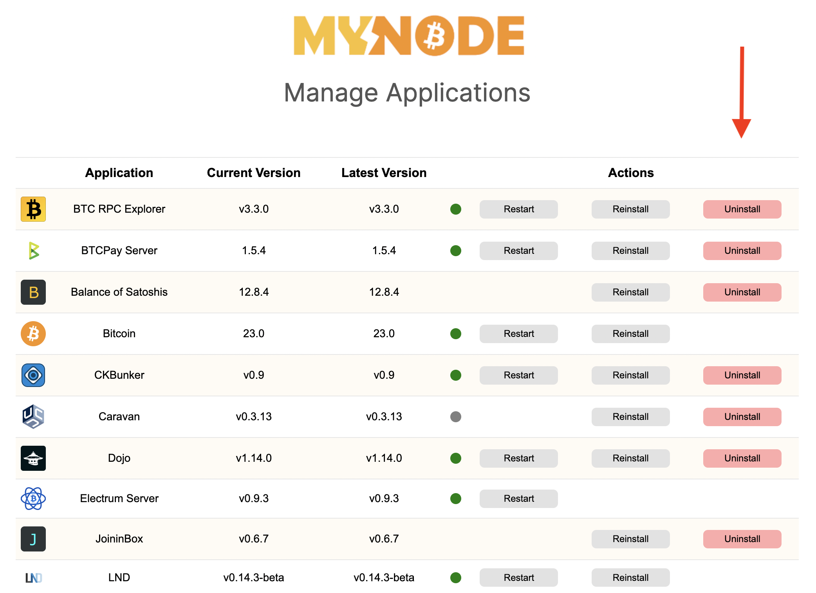Click BTCPay Server current version 1.5.4
The width and height of the screenshot is (816, 593).
point(254,251)
